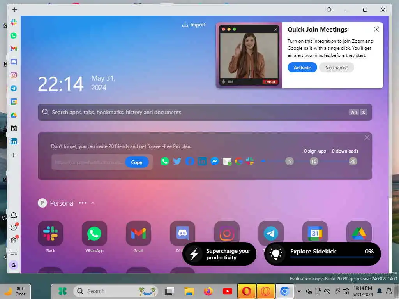
Task: Launch the Telegram app tile
Action: (271, 232)
